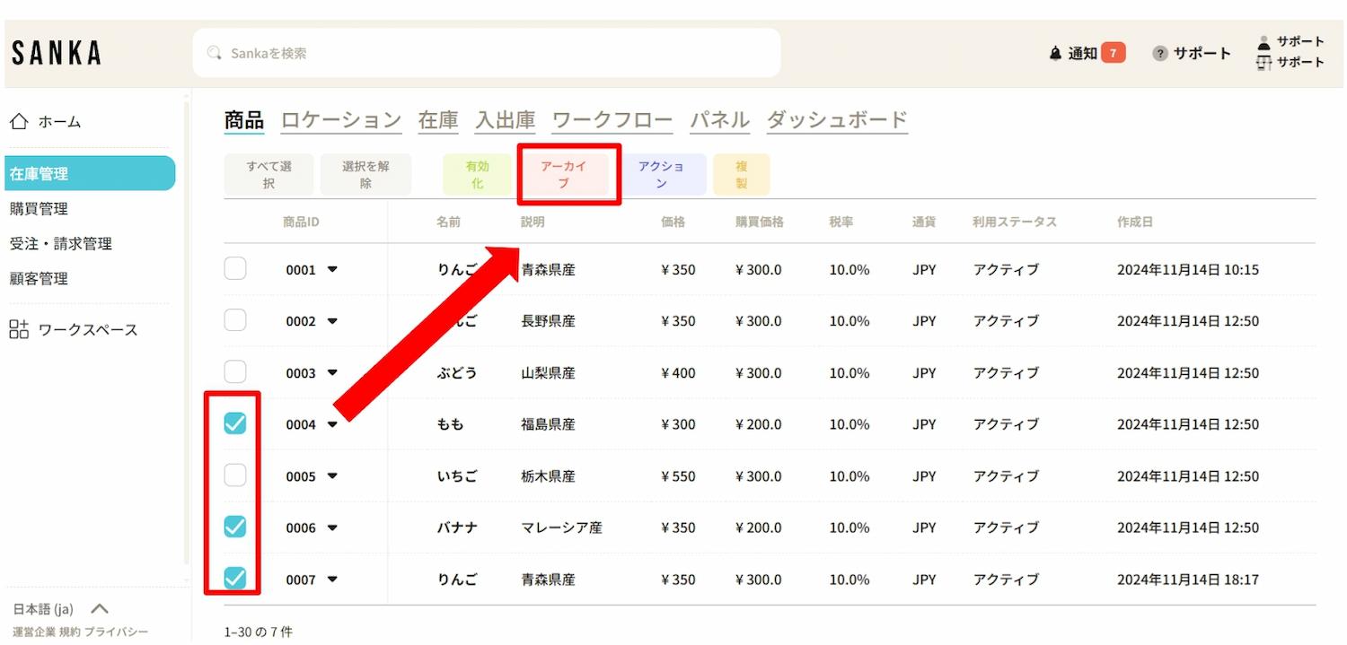Viewport: 1347px width, 645px height.
Task: Expand dropdown arrow for product 0006
Action: [332, 527]
